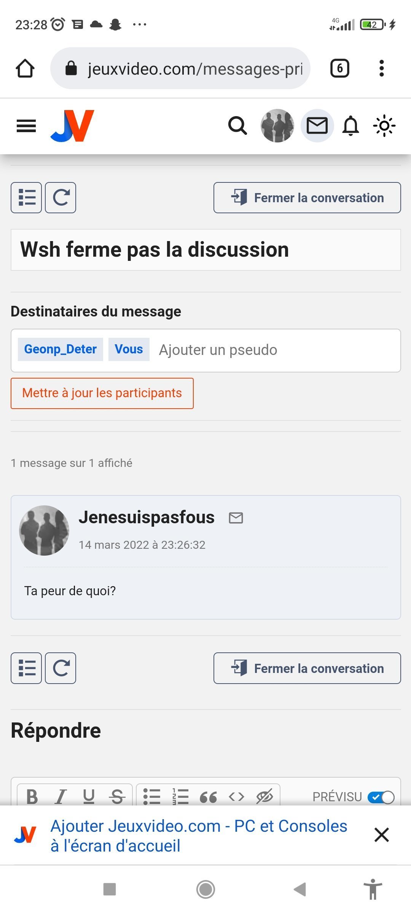Open the hamburger navigation menu
The width and height of the screenshot is (411, 914).
(x=26, y=126)
